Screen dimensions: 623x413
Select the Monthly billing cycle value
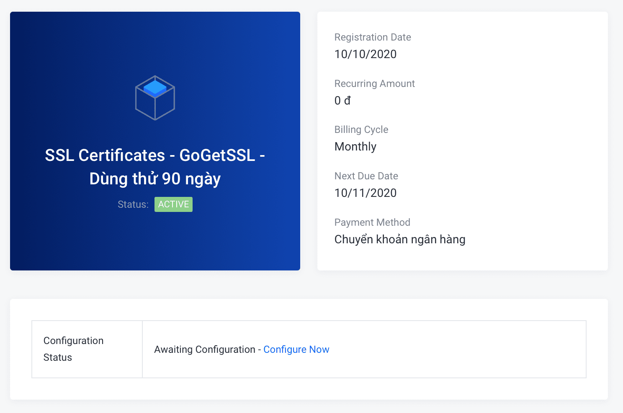click(x=355, y=147)
